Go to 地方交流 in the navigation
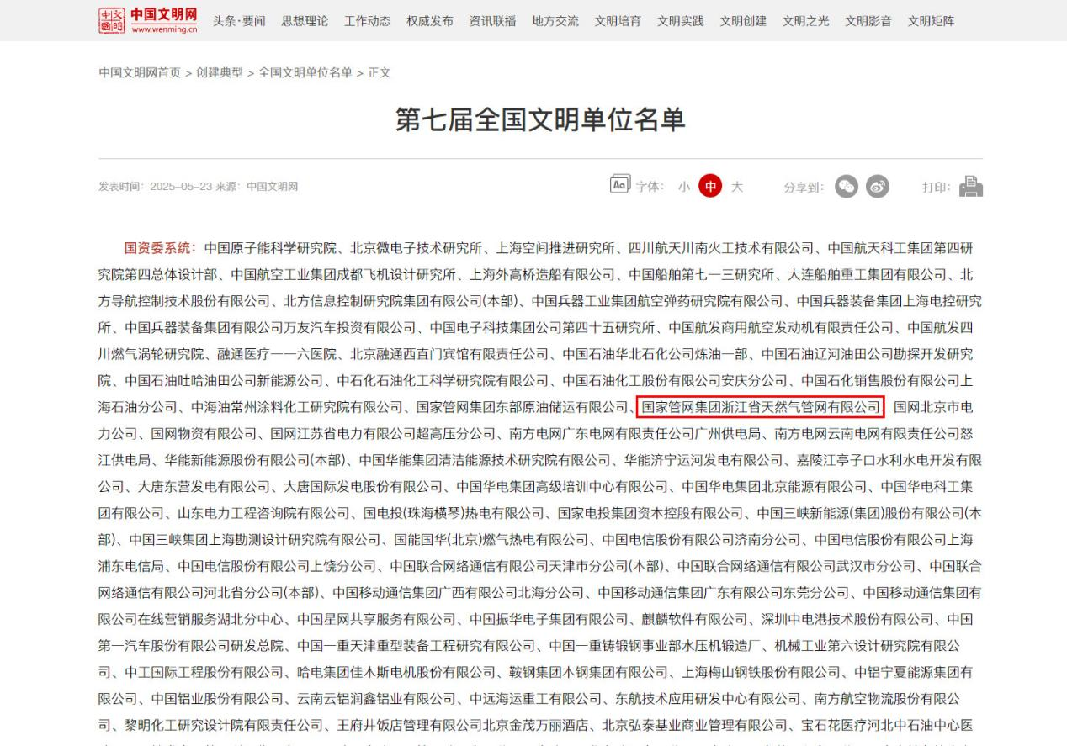The width and height of the screenshot is (1067, 746). tap(555, 21)
